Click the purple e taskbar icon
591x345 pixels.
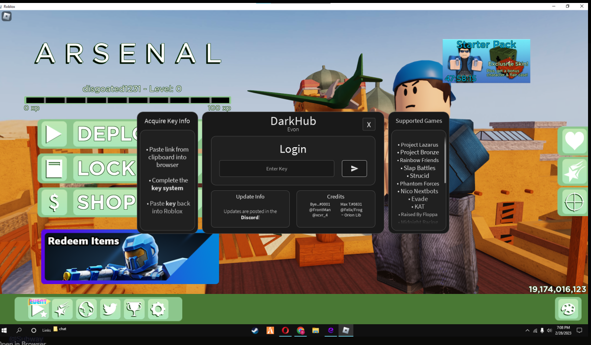[x=330, y=331]
